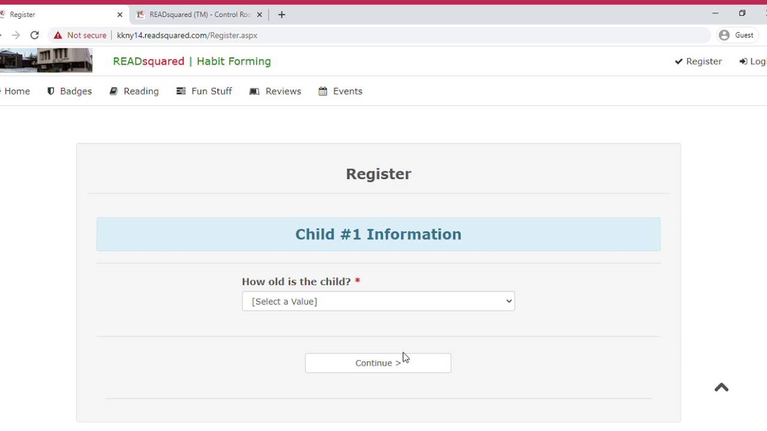767x431 pixels.
Task: Open the Reading menu item
Action: tap(134, 91)
